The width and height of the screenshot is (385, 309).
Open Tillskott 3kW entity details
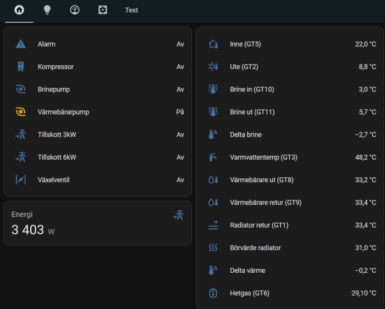point(57,134)
